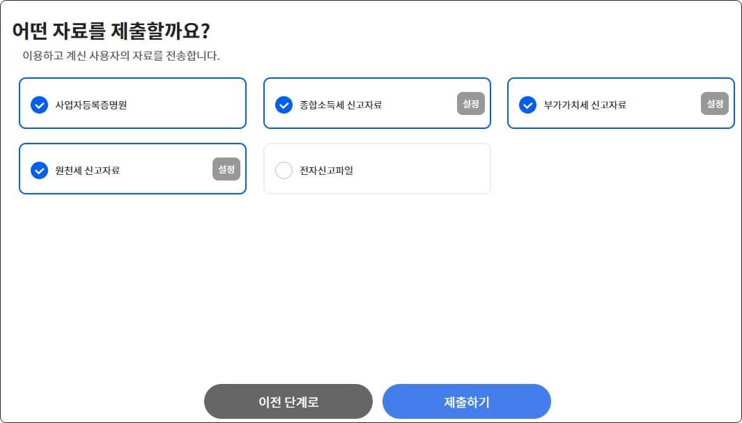742x423 pixels.
Task: Uncheck the 원천세 신고자료 blue checkmark
Action: [40, 169]
